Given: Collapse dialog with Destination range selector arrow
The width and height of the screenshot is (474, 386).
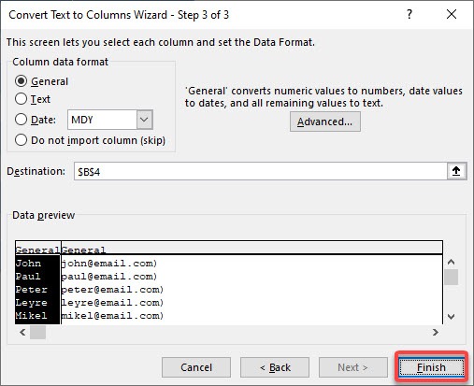Looking at the screenshot, I should (456, 171).
